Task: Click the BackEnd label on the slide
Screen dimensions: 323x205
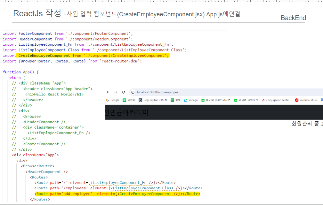Action: click(293, 18)
